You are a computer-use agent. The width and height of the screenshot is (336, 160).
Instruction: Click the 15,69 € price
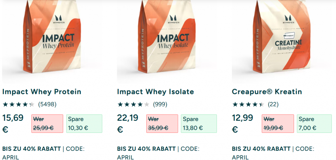tap(13, 123)
